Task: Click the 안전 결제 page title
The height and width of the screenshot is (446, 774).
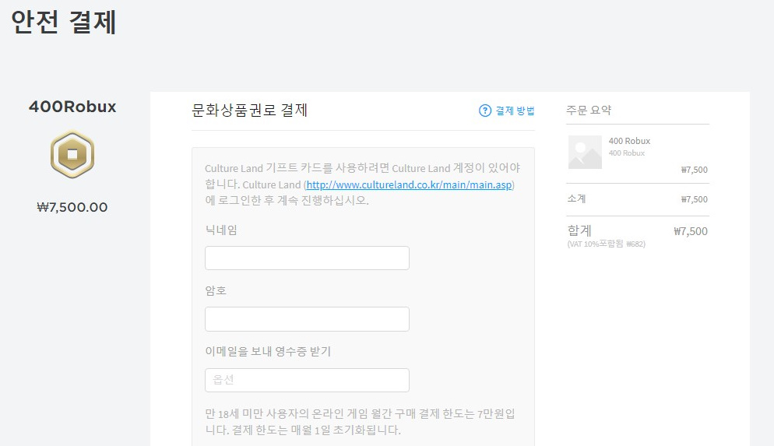Action: click(x=64, y=22)
